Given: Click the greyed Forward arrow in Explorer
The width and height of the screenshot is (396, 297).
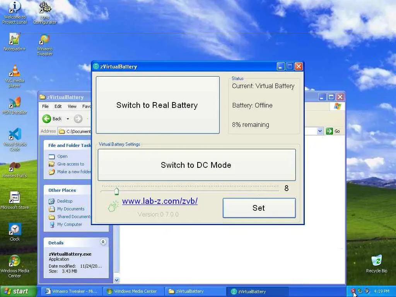Looking at the screenshot, I should pyautogui.click(x=78, y=119).
